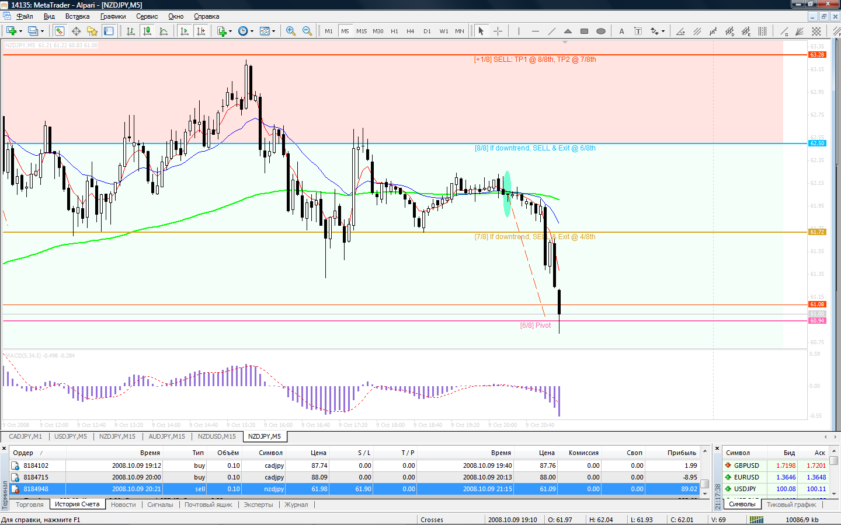Expand the Indicators dropdown arrow
This screenshot has height=525, width=841.
pyautogui.click(x=230, y=32)
